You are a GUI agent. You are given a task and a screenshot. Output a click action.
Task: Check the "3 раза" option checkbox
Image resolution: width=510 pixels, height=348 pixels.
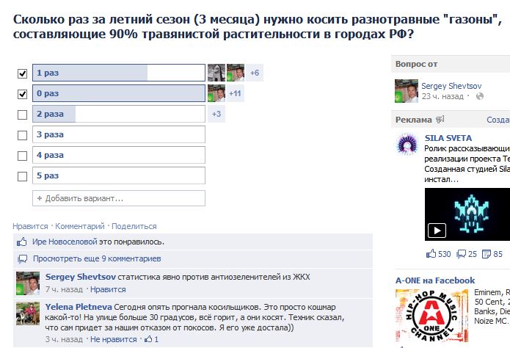[x=22, y=135]
